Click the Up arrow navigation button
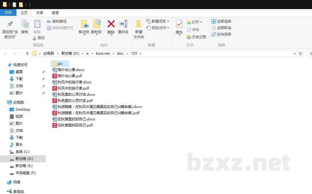The height and width of the screenshot is (194, 312). [27, 53]
